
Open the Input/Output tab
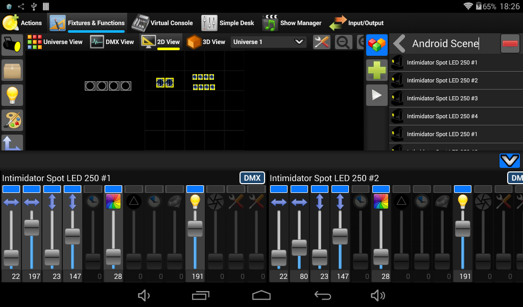click(x=356, y=23)
